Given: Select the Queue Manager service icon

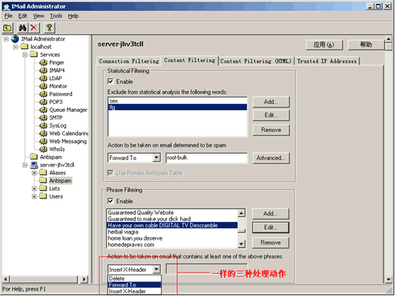Looking at the screenshot, I should point(43,110).
